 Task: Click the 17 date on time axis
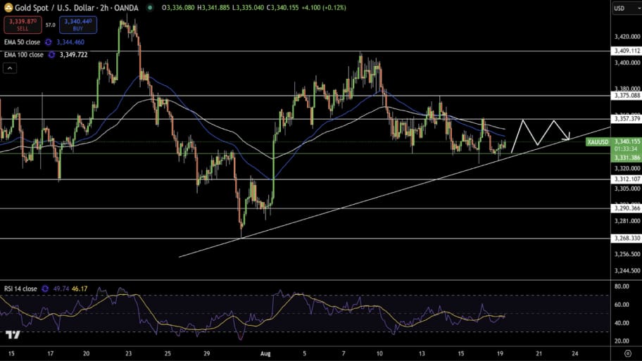click(x=51, y=354)
